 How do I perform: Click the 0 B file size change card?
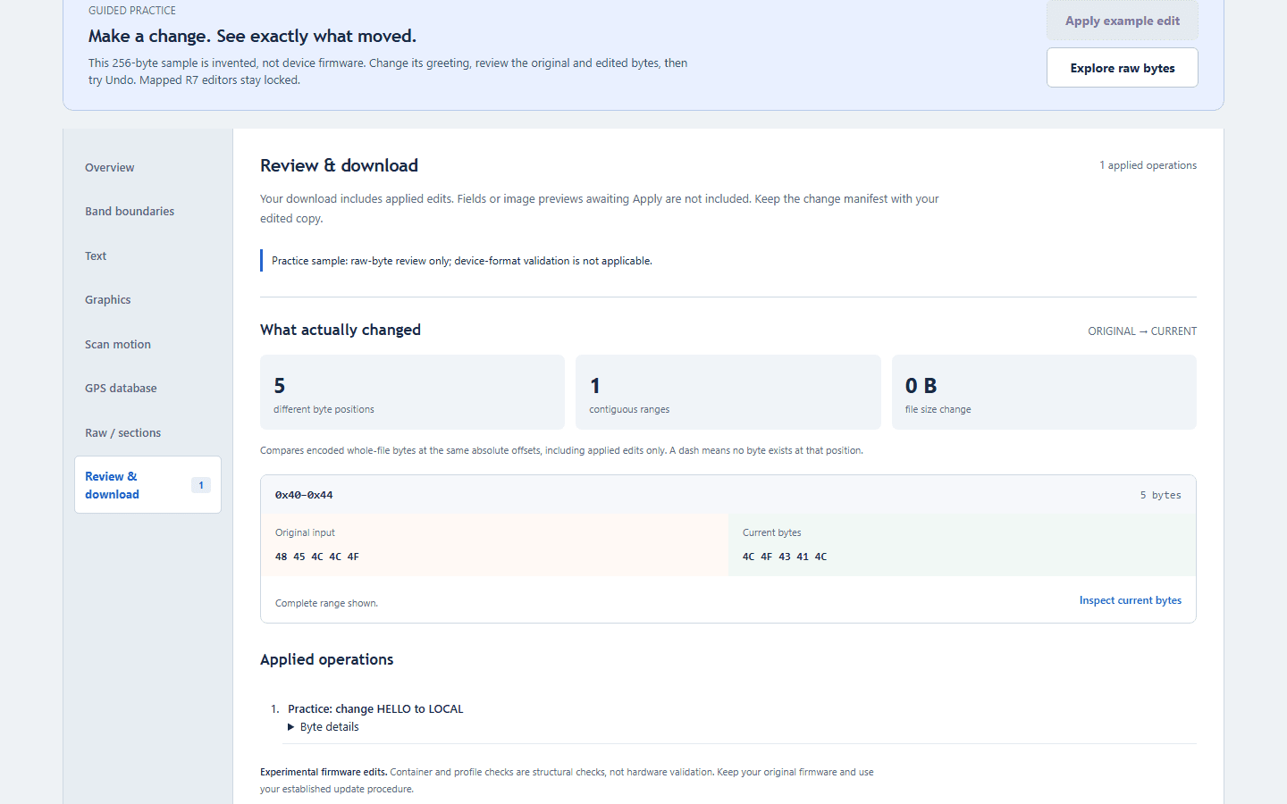click(x=1044, y=392)
